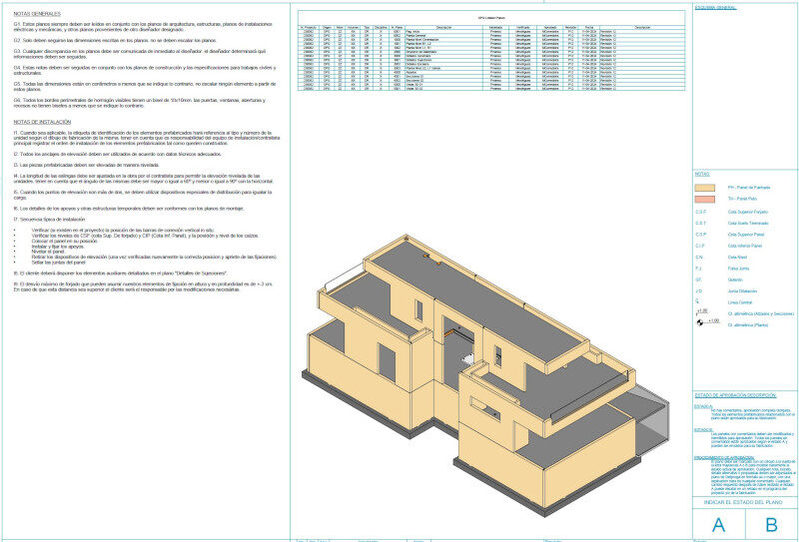The height and width of the screenshot is (542, 799).
Task: Click the "ESTADO DE APROBACIÓN DESCRIPCIÓN" heading
Action: click(735, 395)
